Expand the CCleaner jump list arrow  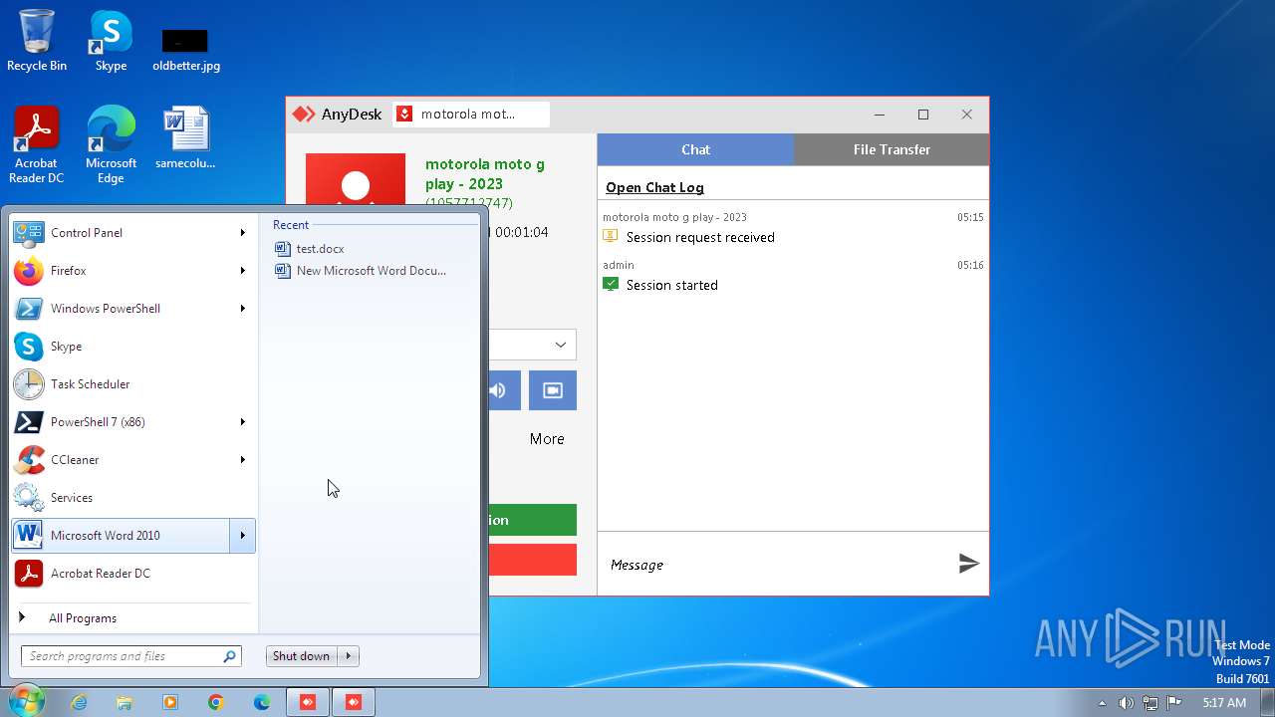(242, 460)
